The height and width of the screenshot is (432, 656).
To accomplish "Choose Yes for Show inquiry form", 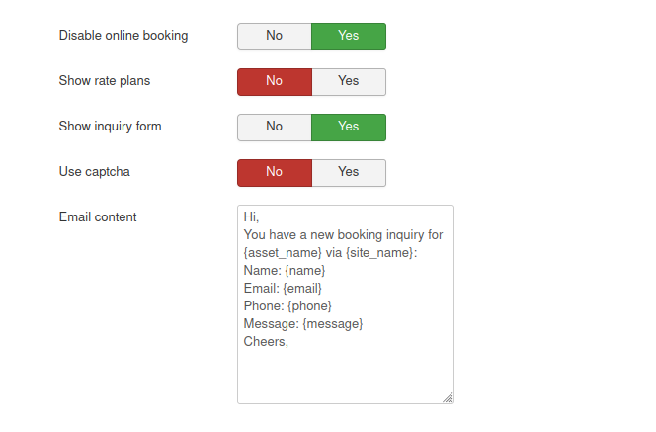I will (348, 127).
